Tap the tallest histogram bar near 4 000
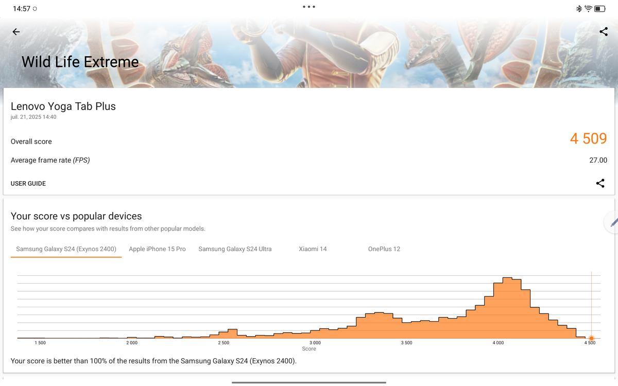 (x=507, y=308)
